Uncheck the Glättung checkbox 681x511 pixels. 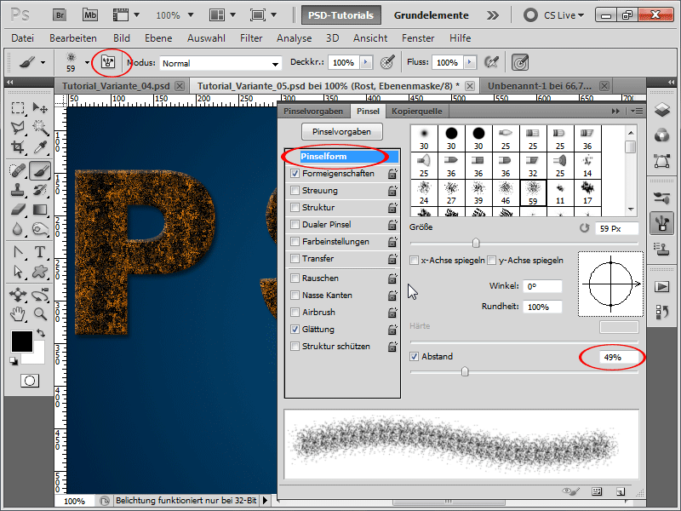[x=295, y=329]
